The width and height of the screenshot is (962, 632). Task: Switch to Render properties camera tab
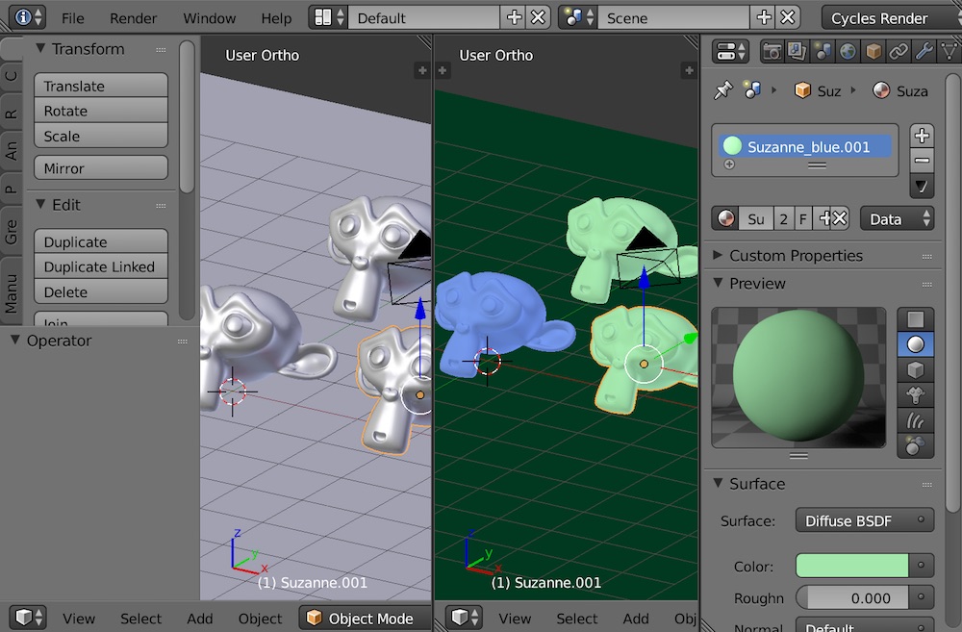coord(772,52)
